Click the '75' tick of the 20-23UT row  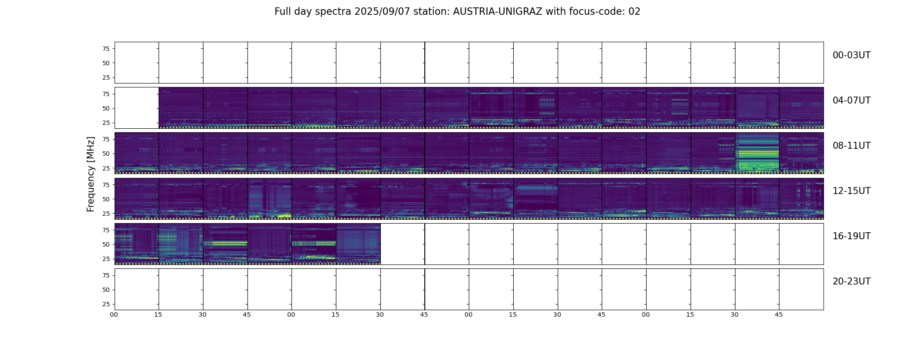pos(106,275)
